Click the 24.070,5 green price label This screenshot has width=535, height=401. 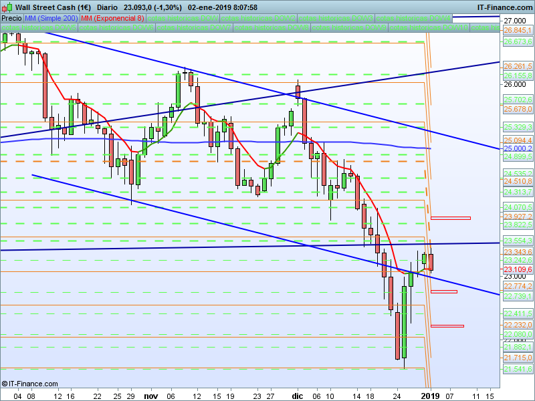tap(518, 207)
